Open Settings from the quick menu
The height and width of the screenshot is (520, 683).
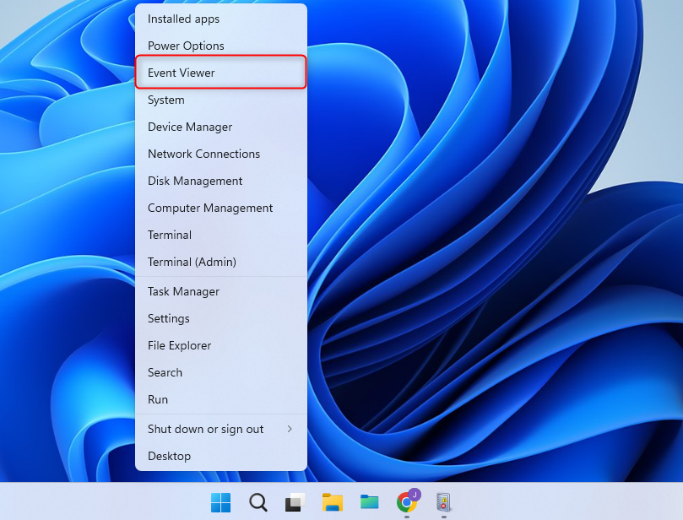pos(168,318)
